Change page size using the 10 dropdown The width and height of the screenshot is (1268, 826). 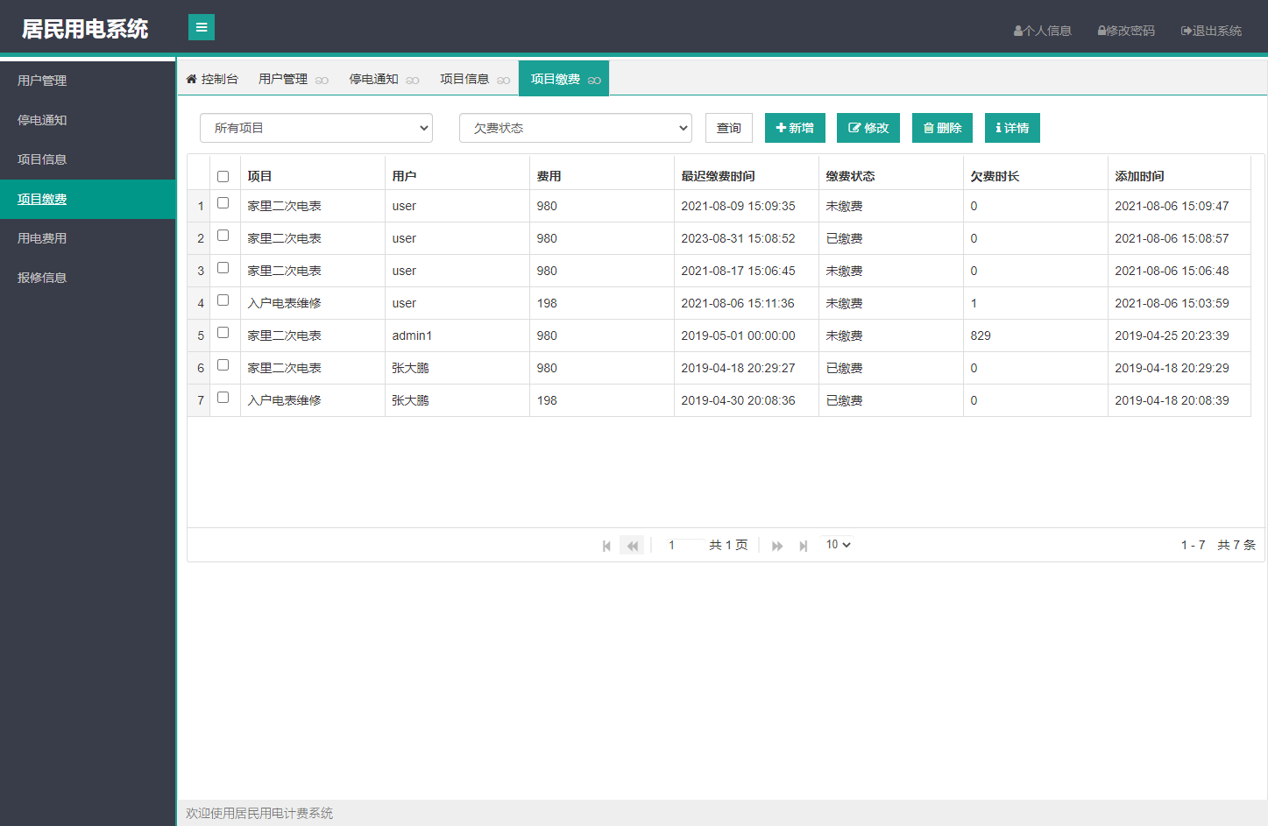[836, 544]
